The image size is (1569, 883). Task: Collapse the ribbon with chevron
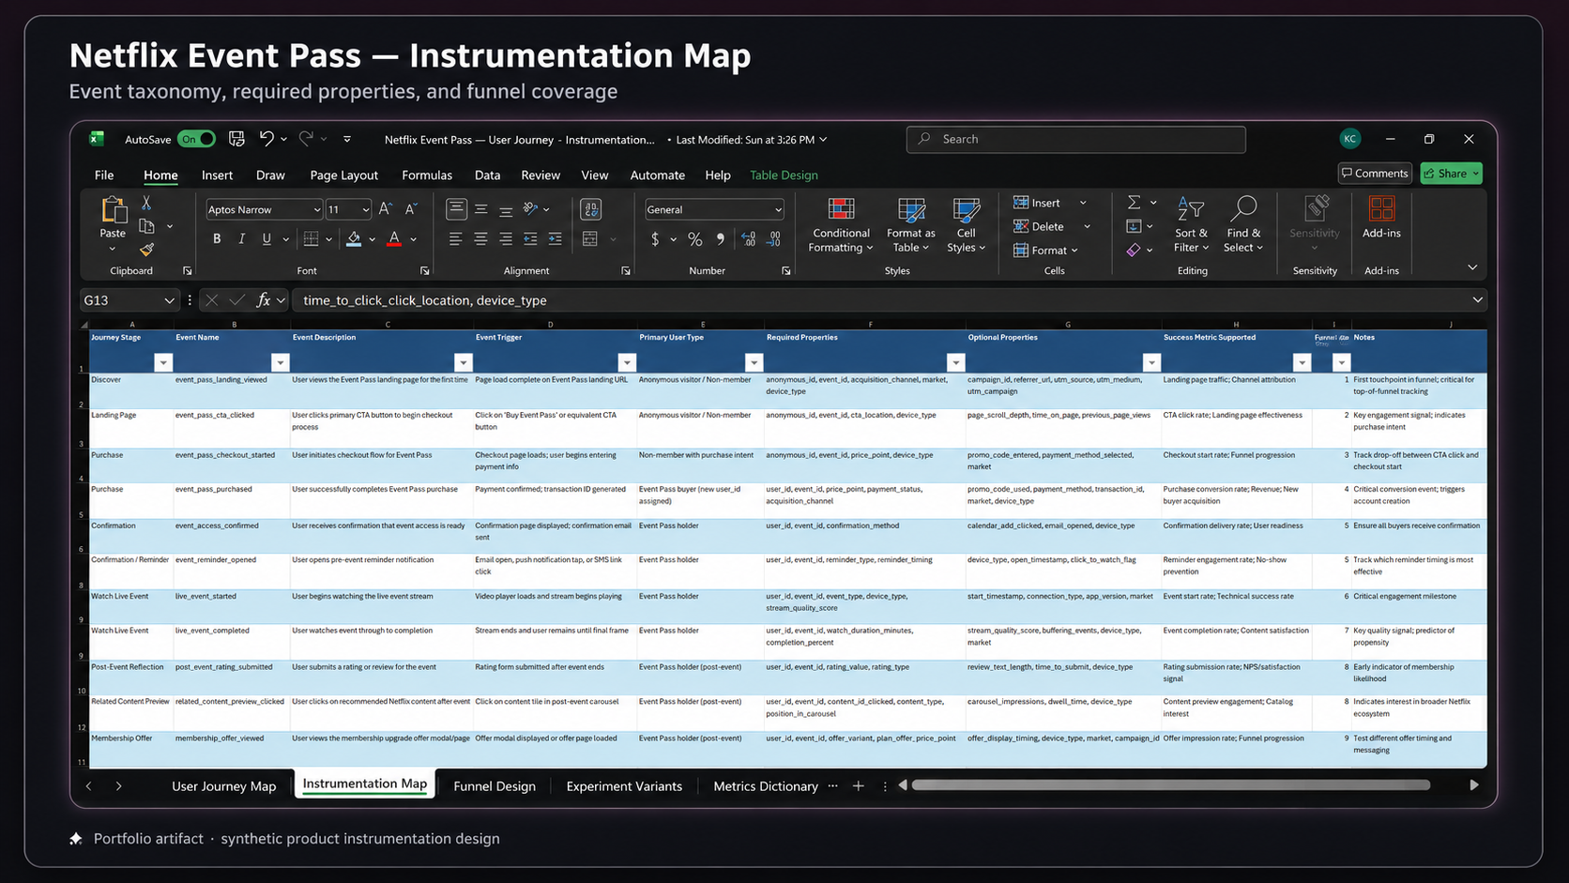pos(1472,268)
